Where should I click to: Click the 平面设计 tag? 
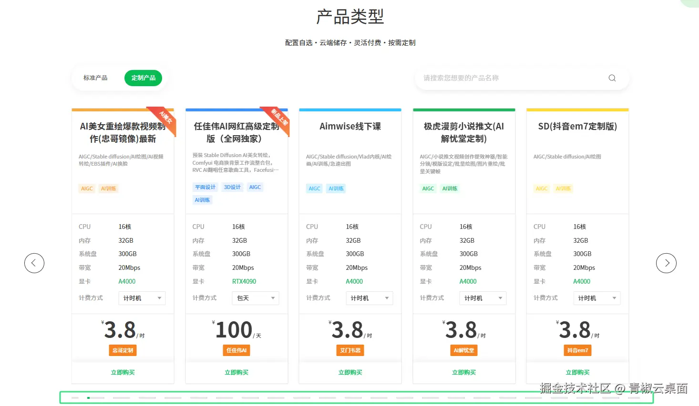point(205,187)
